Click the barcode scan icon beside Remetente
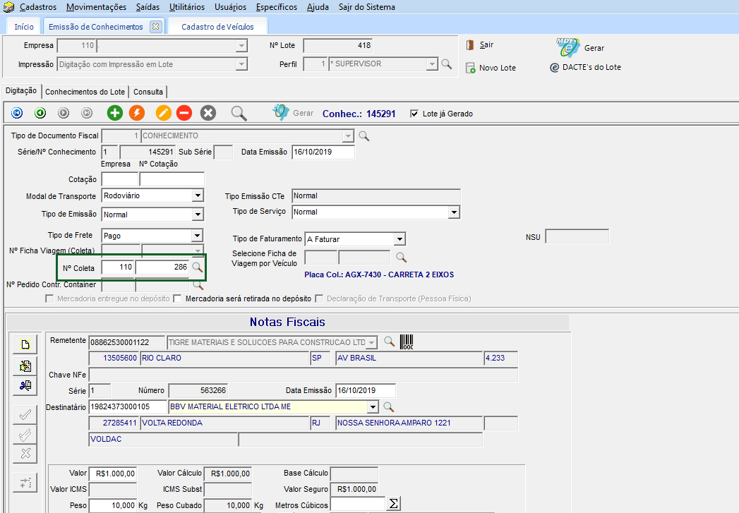739x513 pixels. pyautogui.click(x=407, y=342)
